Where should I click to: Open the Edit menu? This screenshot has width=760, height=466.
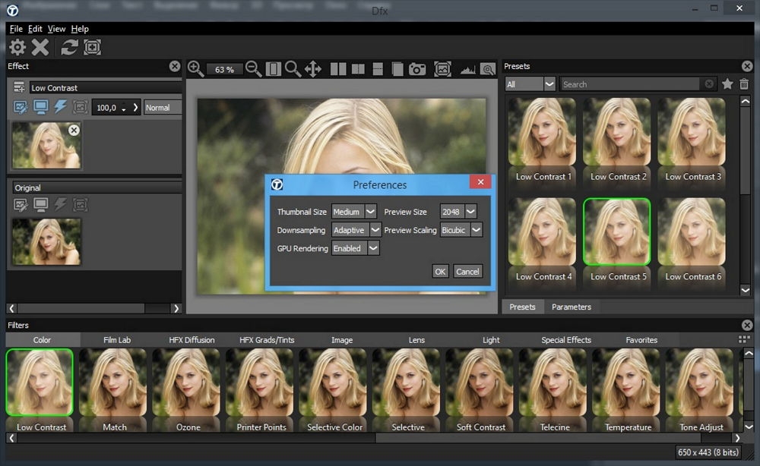[35, 29]
